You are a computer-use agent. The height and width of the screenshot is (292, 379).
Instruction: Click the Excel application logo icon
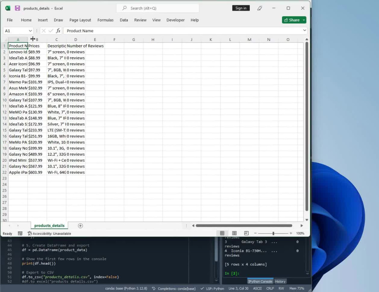click(x=8, y=8)
